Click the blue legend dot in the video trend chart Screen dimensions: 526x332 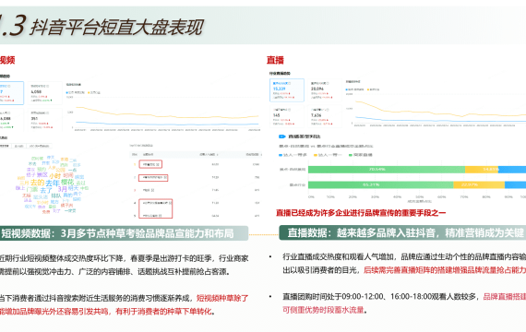pos(67,92)
